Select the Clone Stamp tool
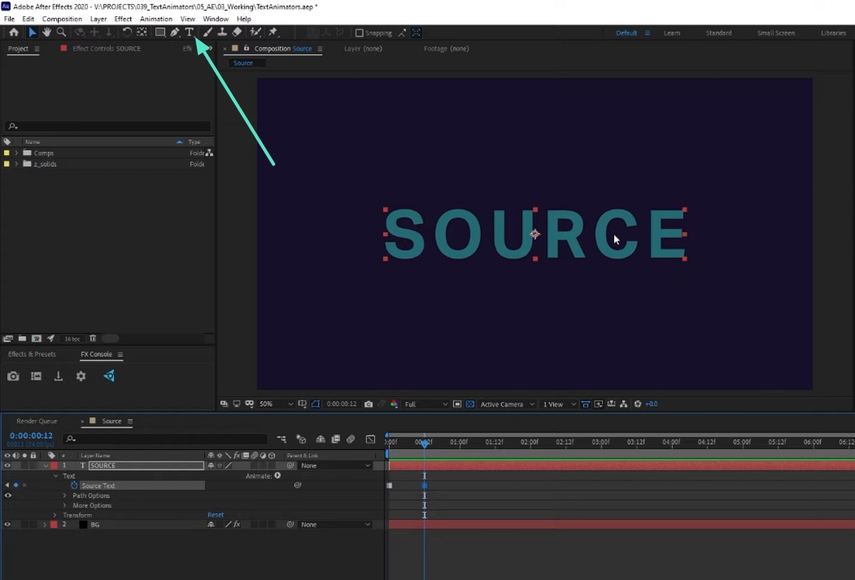Screen dimensions: 855x580 pos(222,32)
